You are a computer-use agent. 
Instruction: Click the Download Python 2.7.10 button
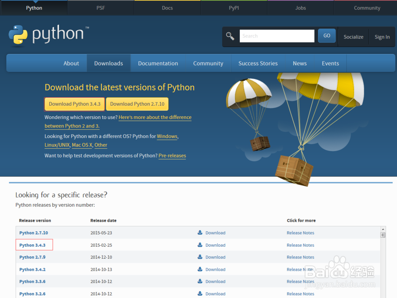pos(137,104)
